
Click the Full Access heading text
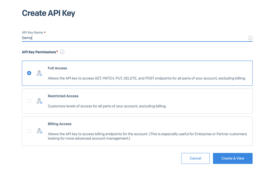point(57,68)
